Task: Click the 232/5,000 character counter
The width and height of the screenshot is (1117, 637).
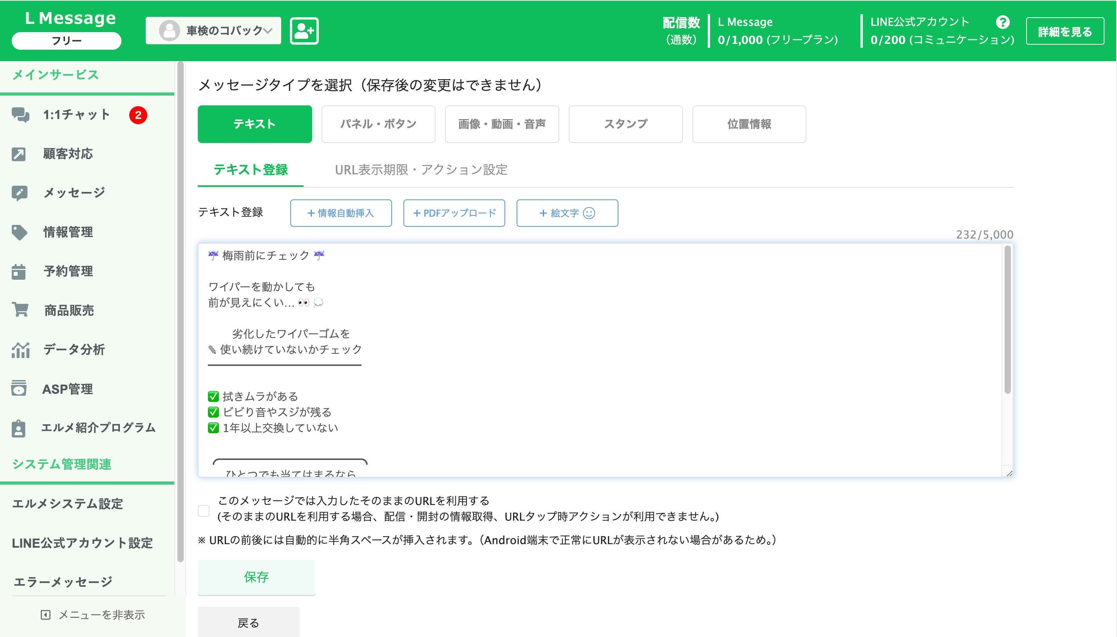Action: (984, 235)
